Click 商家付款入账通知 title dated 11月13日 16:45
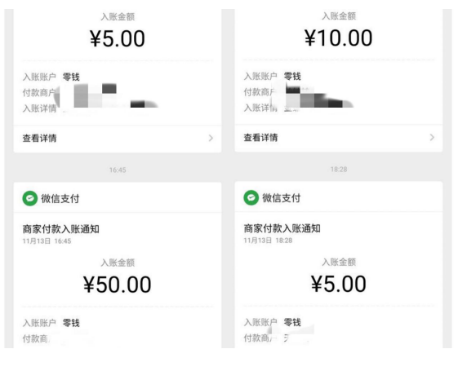The image size is (458, 380). [x=60, y=229]
